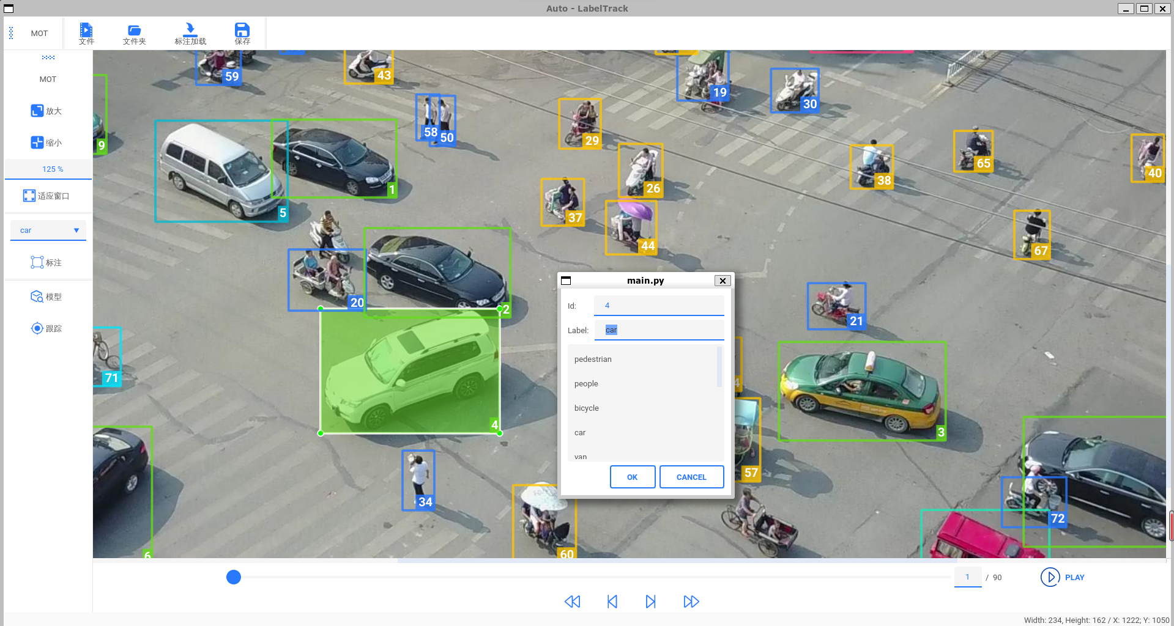Open the 文件 (file) toolbar icon
Screen dimensions: 1174x626
pyautogui.click(x=86, y=34)
